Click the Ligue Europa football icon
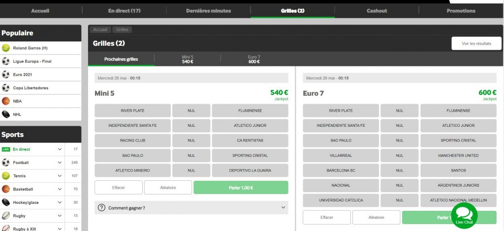Image resolution: width=504 pixels, height=231 pixels. click(6, 61)
